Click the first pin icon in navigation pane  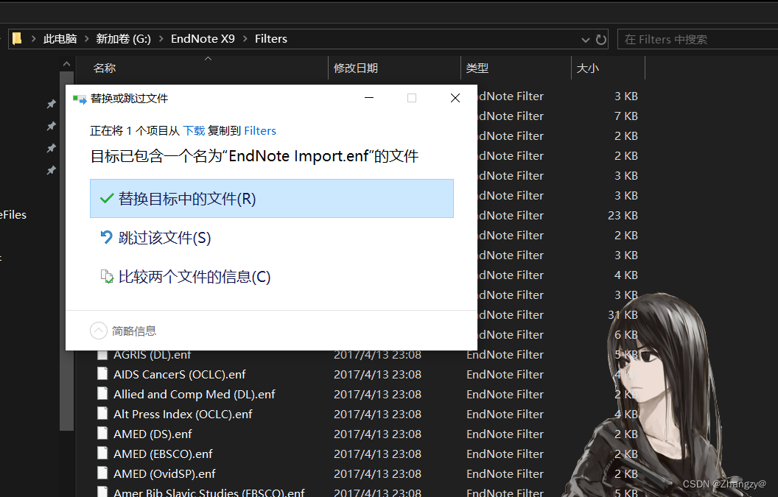tap(51, 104)
